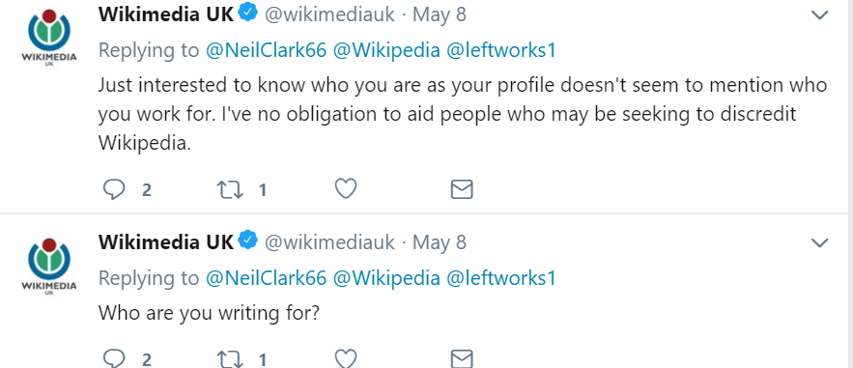The height and width of the screenshot is (368, 853).
Task: Retweet the first Wikimedia UK tweet
Action: tap(230, 189)
